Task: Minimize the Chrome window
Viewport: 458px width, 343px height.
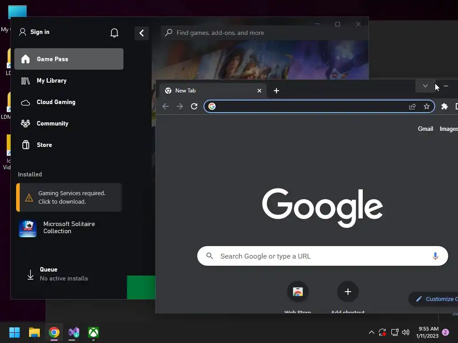Action: [446, 86]
